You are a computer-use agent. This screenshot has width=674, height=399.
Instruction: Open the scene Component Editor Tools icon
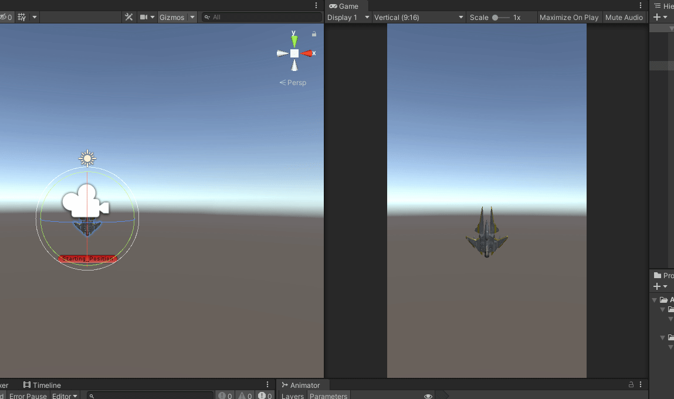tap(128, 17)
